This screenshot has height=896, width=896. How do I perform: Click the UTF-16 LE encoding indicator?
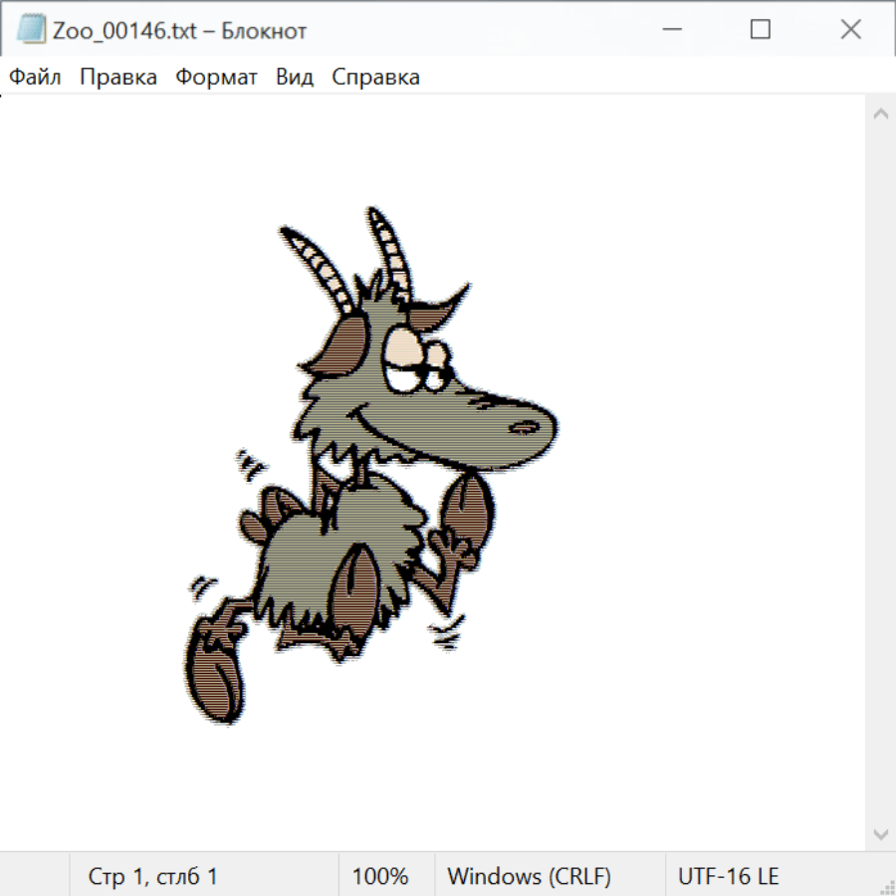(x=728, y=877)
